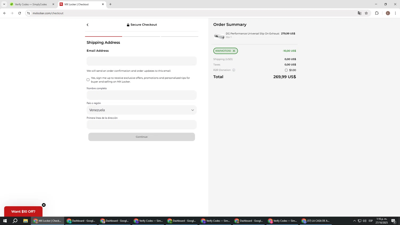Open the País o región Venezuela dropdown
Screen dimensions: 400x225
[x=142, y=110]
